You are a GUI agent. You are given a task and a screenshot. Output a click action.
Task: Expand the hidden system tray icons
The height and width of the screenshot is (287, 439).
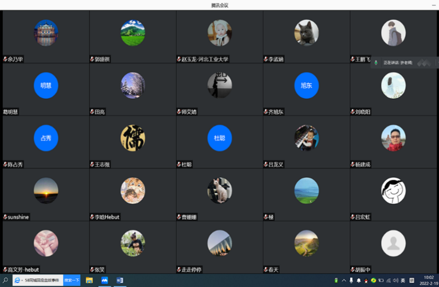pyautogui.click(x=344, y=281)
